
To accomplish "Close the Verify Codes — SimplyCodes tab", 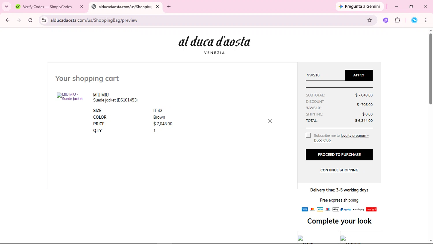I will [82, 7].
